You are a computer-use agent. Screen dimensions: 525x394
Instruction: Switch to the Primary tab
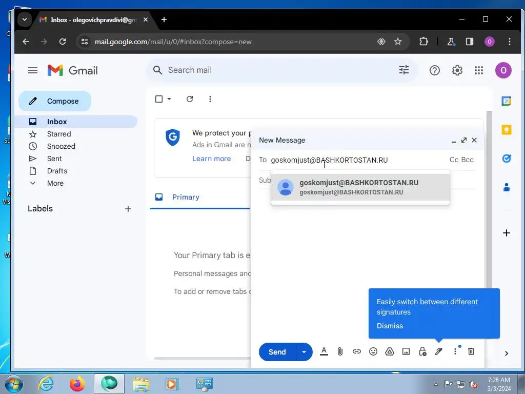(200, 197)
